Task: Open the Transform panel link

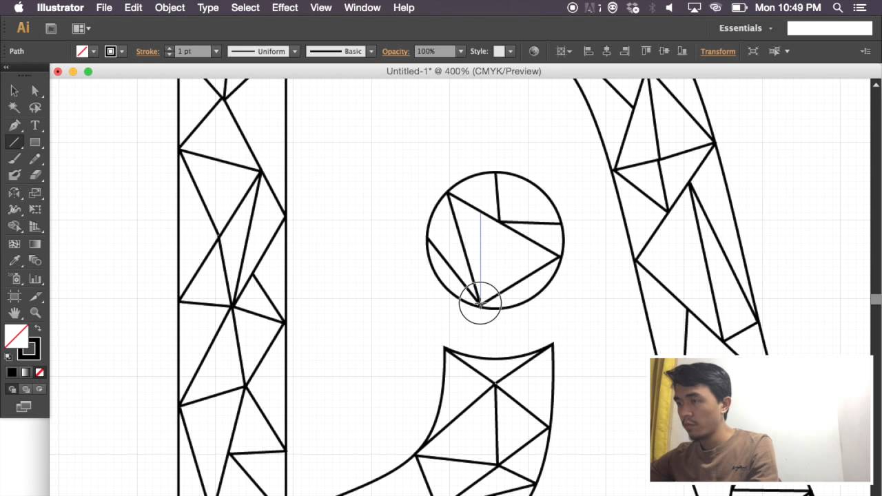Action: pos(718,52)
